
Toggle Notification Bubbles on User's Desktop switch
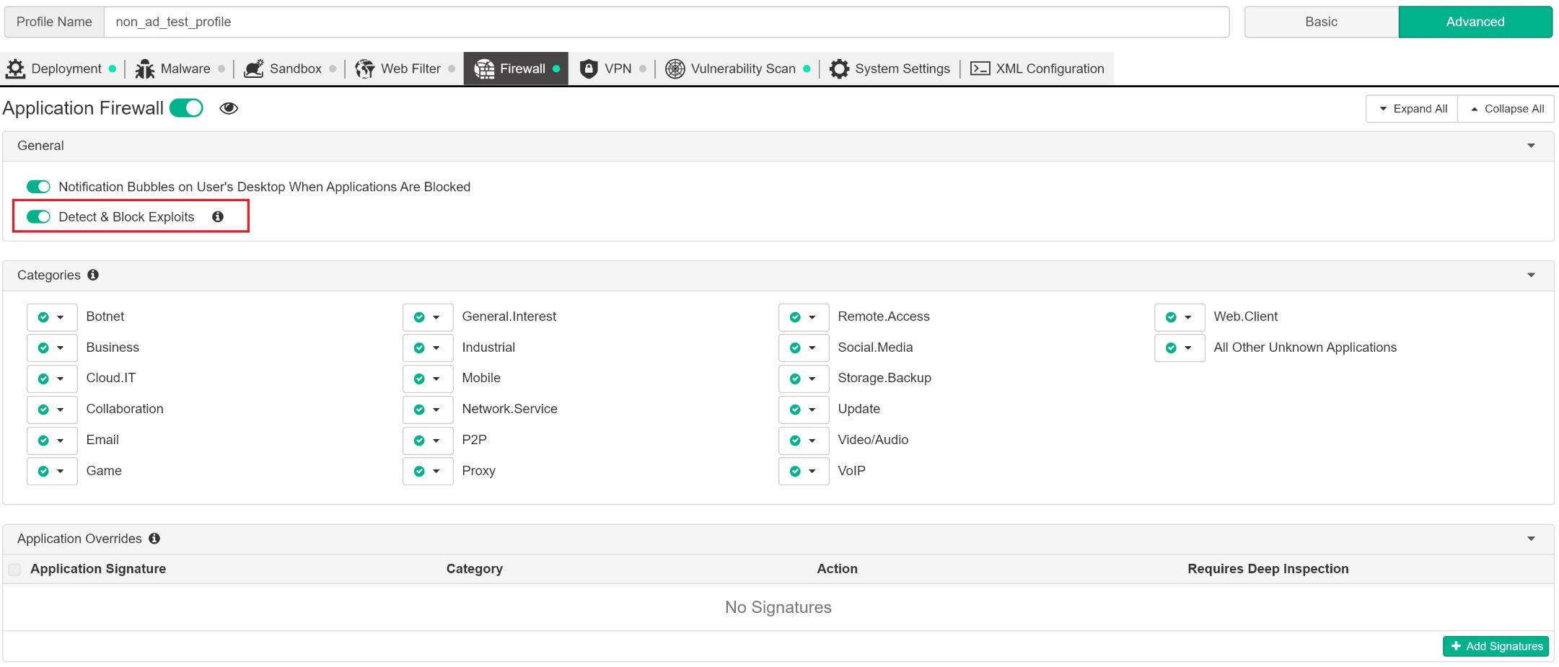[38, 187]
